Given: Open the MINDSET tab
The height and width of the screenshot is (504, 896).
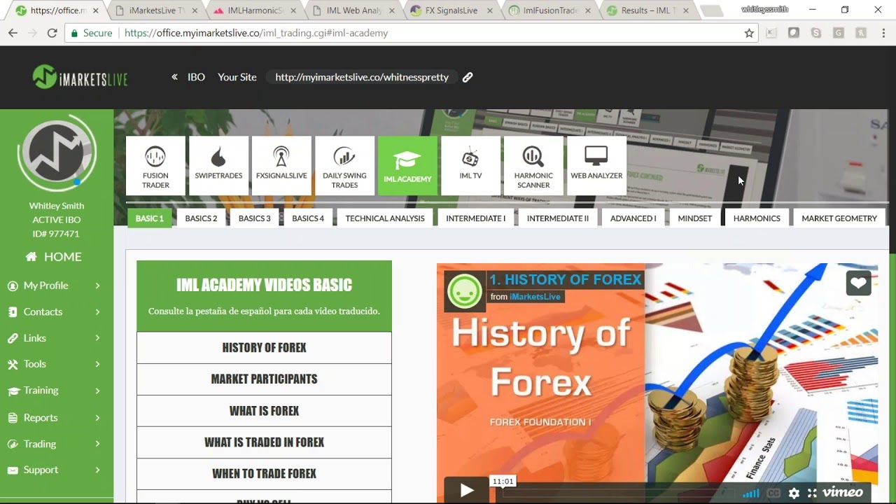Looking at the screenshot, I should pos(694,218).
